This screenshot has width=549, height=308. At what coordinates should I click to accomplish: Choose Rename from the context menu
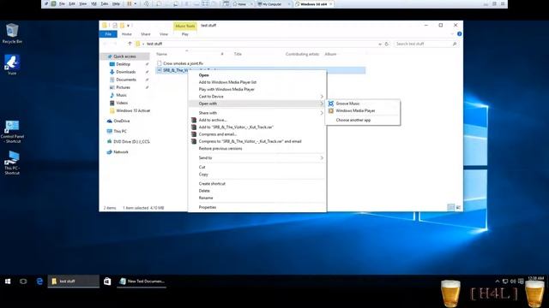[x=206, y=198]
